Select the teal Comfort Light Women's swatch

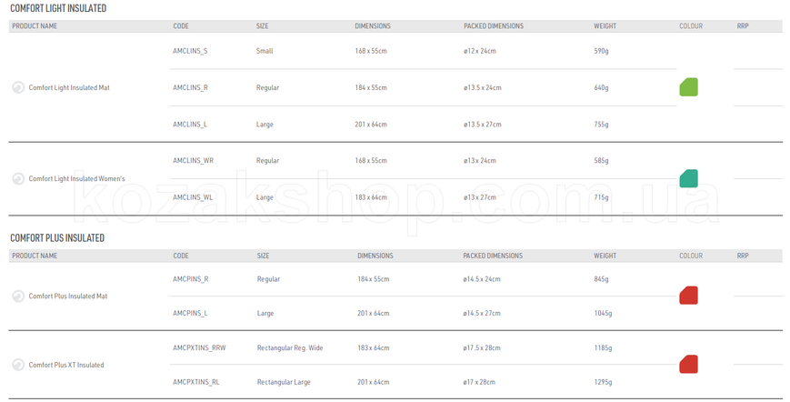coord(689,178)
